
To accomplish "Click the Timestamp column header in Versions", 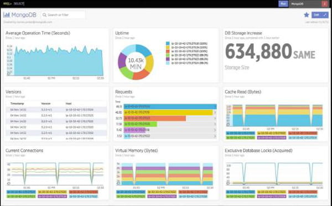I will 17,104.
